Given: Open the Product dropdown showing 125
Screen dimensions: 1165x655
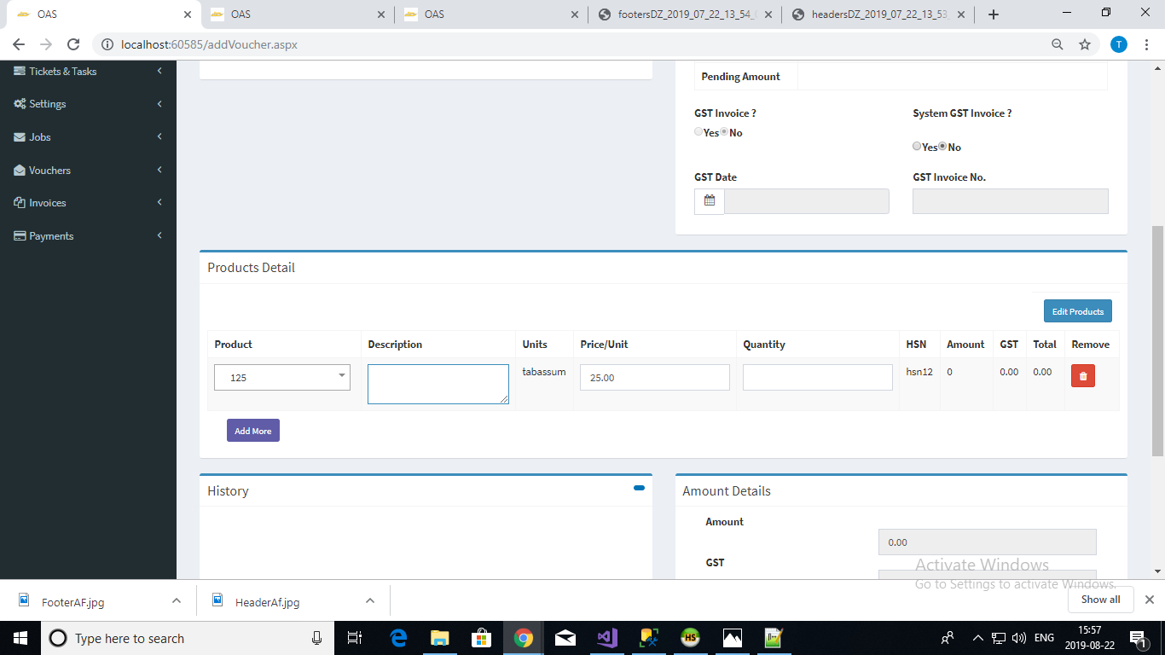Looking at the screenshot, I should pos(282,377).
